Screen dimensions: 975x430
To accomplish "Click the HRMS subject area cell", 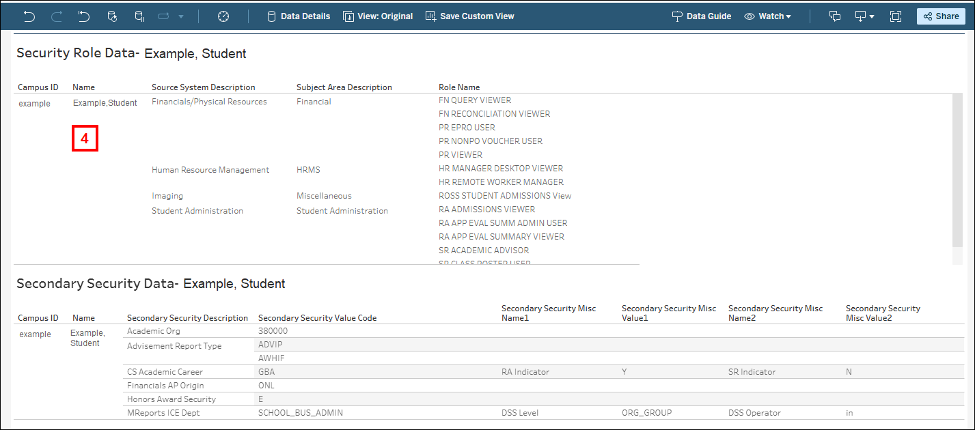I will (308, 170).
